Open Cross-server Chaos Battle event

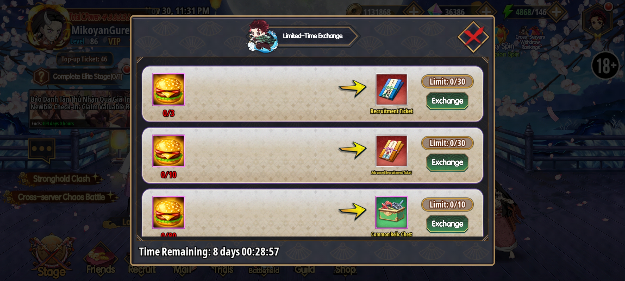coord(61,197)
